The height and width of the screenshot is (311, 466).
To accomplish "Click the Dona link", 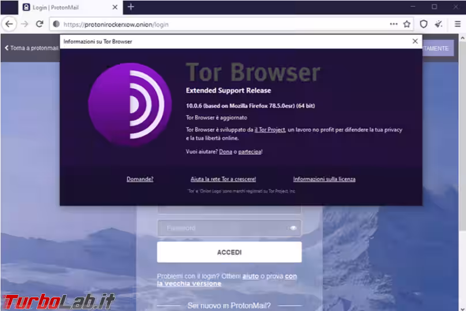I will point(226,151).
